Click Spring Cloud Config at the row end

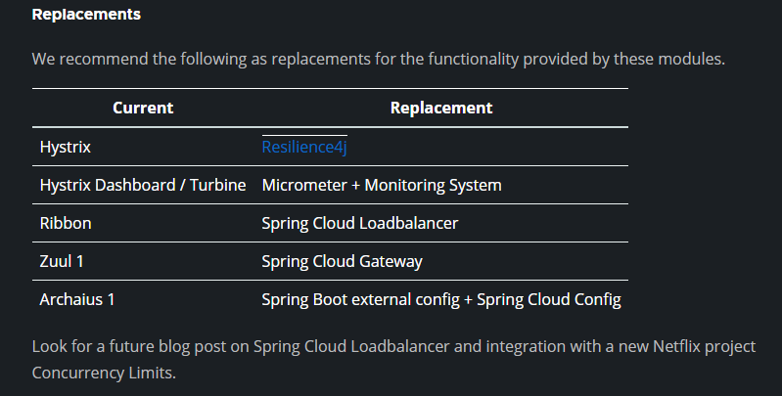coord(549,299)
